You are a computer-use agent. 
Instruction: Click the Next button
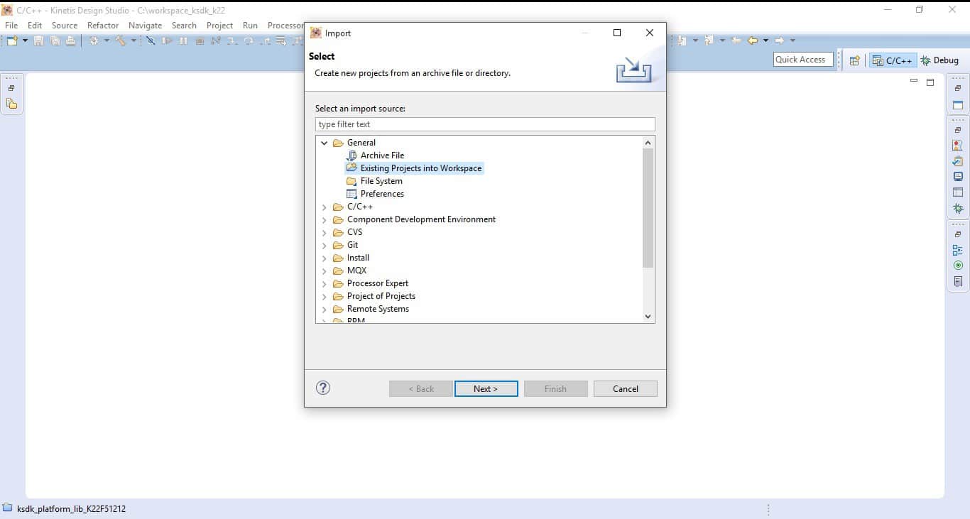pos(486,388)
